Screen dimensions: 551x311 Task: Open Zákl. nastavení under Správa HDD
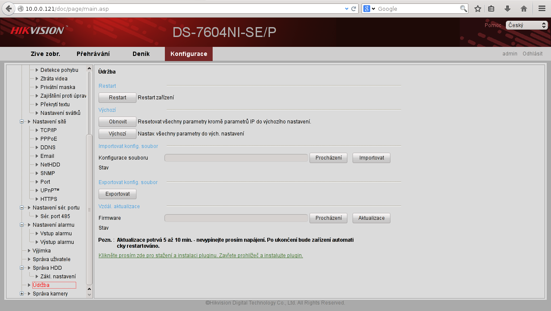point(58,277)
